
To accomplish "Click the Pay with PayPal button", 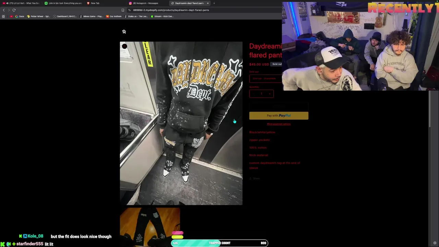I will pyautogui.click(x=278, y=116).
